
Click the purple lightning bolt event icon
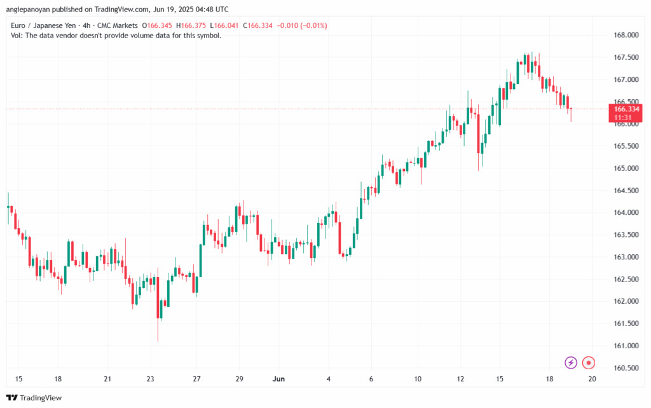coord(571,363)
